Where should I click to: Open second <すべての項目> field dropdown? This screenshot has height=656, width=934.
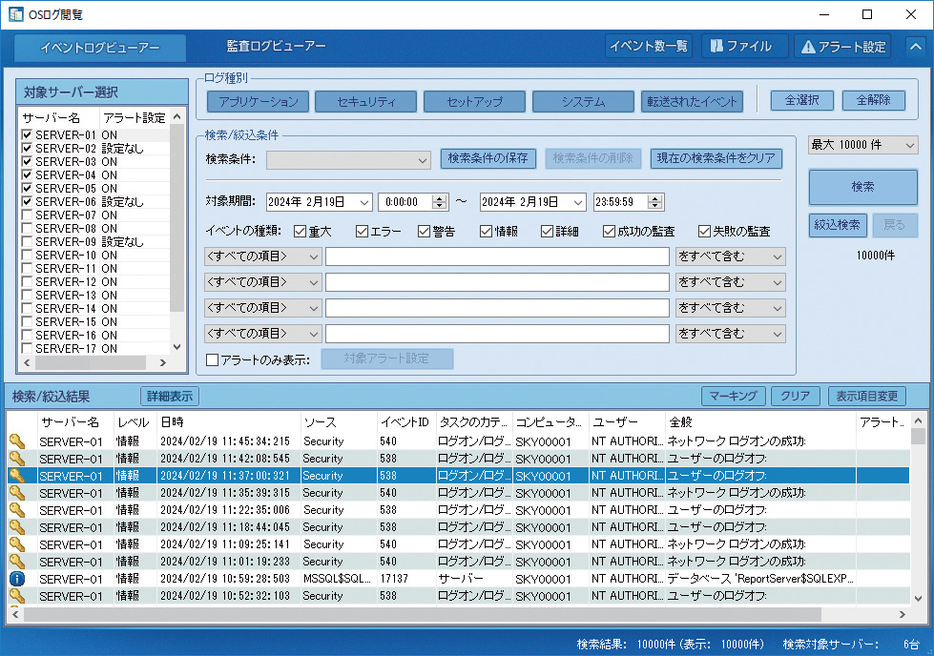(262, 282)
